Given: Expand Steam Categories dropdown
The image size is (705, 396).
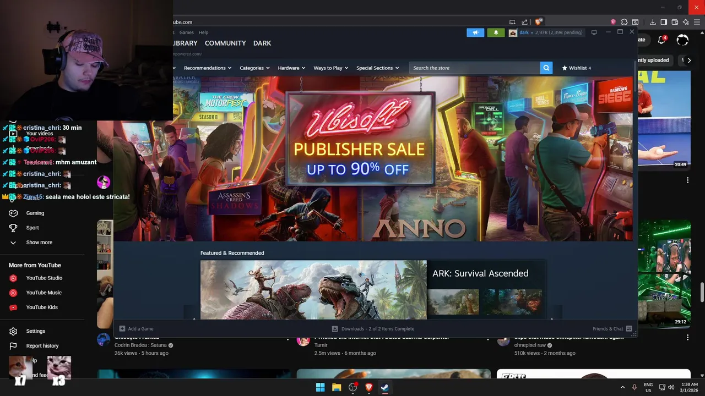Looking at the screenshot, I should coord(254,68).
